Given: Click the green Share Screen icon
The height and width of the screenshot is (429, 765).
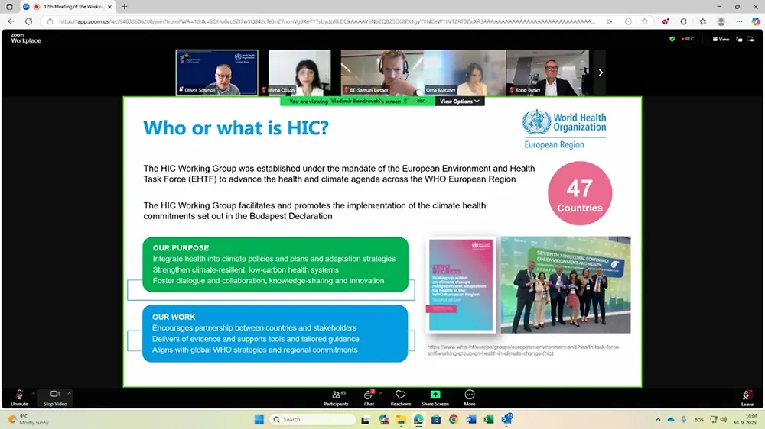Looking at the screenshot, I should pos(435,395).
